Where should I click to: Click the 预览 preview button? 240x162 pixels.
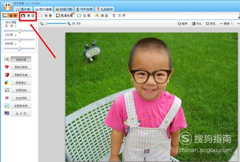tap(211, 24)
